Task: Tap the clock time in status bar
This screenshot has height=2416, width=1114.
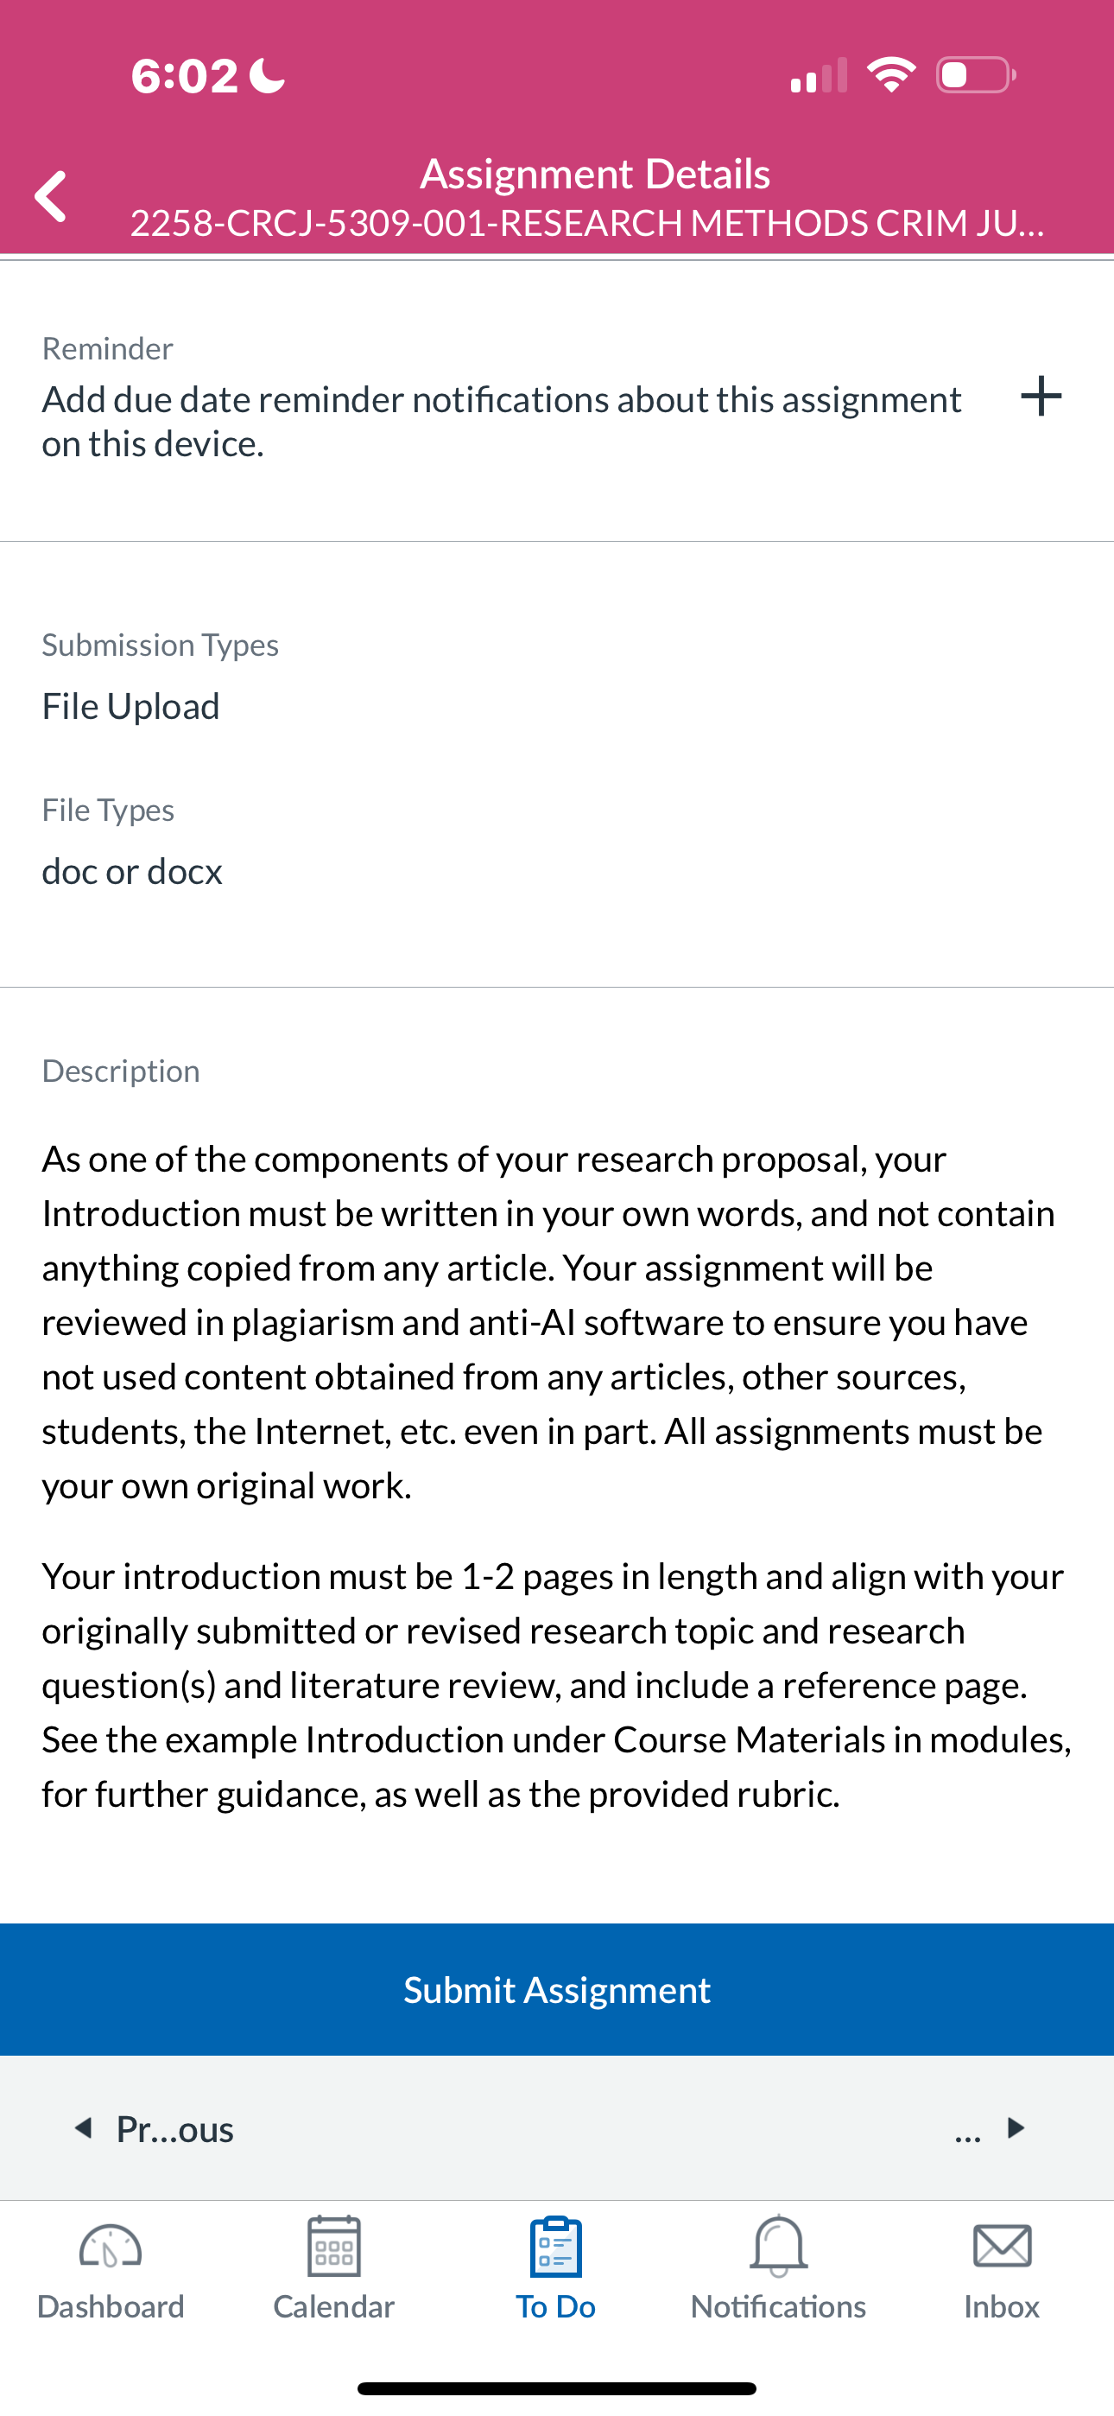Action: [185, 75]
